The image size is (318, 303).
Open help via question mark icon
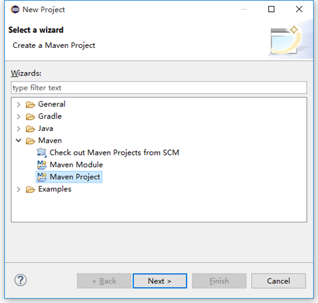20,280
